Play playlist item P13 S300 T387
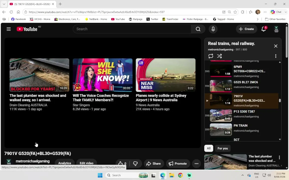The image size is (289, 180). (x=241, y=115)
